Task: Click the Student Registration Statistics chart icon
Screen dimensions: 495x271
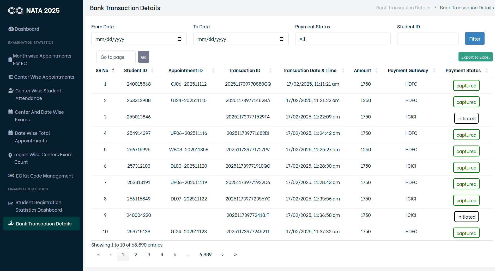Action: (x=11, y=203)
